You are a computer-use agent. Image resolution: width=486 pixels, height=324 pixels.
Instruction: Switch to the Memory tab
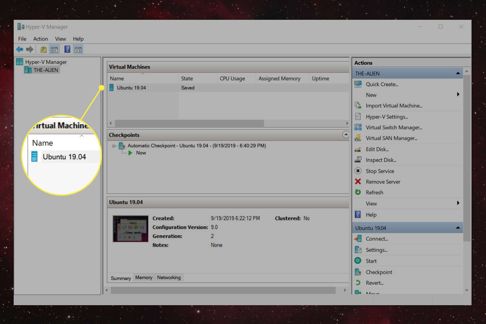[x=144, y=277]
